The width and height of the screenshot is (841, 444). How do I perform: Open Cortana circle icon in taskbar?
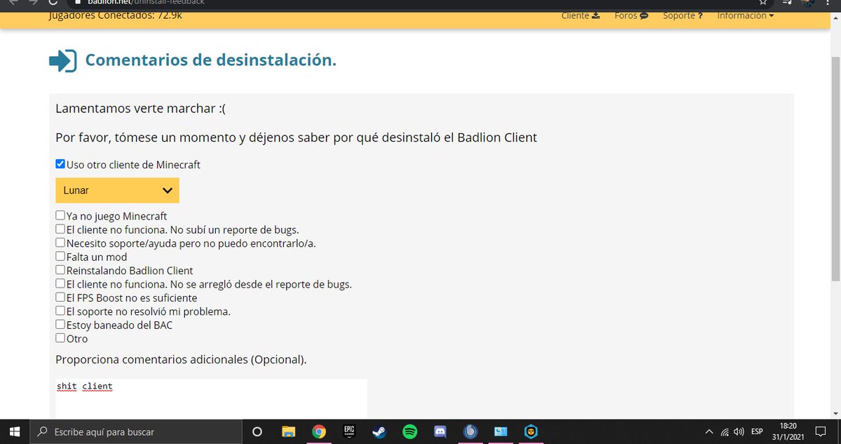click(x=257, y=431)
